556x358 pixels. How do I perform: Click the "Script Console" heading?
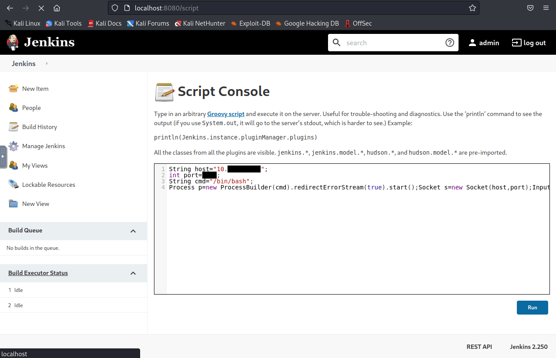pyautogui.click(x=224, y=91)
